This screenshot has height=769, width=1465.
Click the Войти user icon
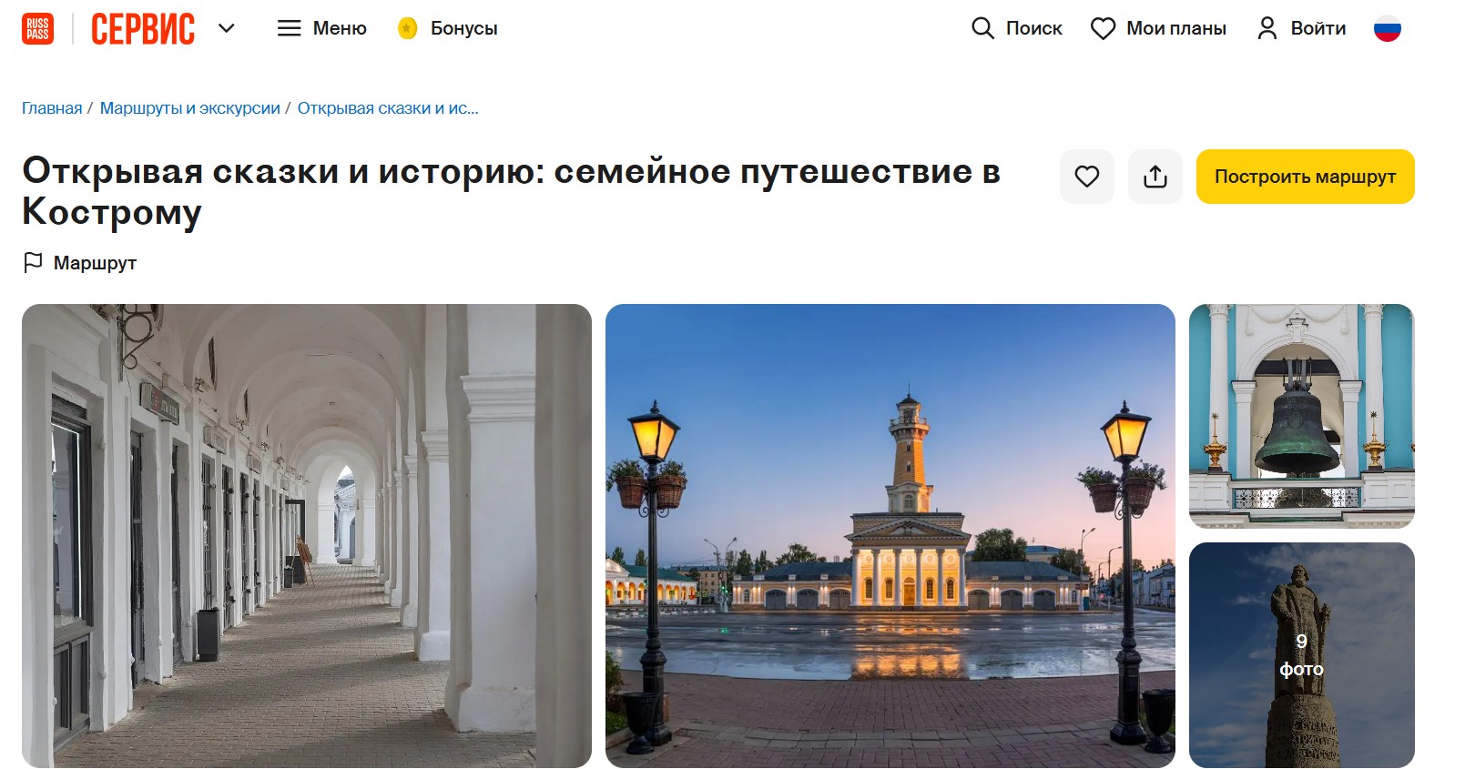[1267, 28]
